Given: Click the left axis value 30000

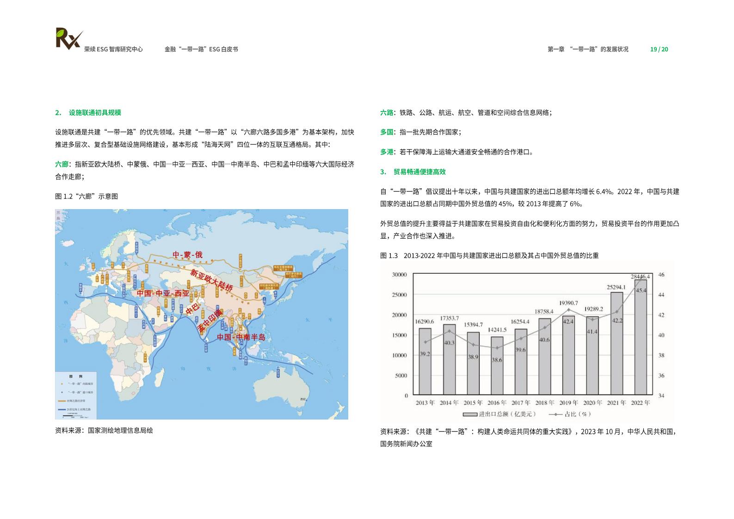Looking at the screenshot, I should coord(400,275).
